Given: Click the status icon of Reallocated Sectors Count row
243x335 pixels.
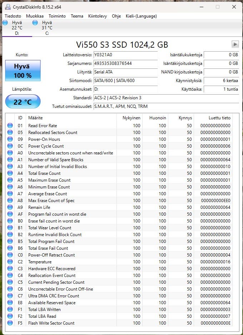Looking at the screenshot, I should (10, 132).
